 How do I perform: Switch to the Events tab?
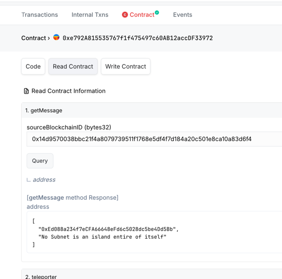tap(183, 15)
